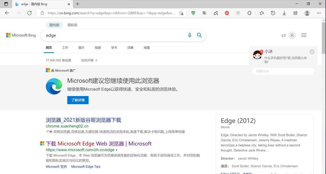
Task: Click the green shield extension icon
Action: pyautogui.click(x=193, y=13)
